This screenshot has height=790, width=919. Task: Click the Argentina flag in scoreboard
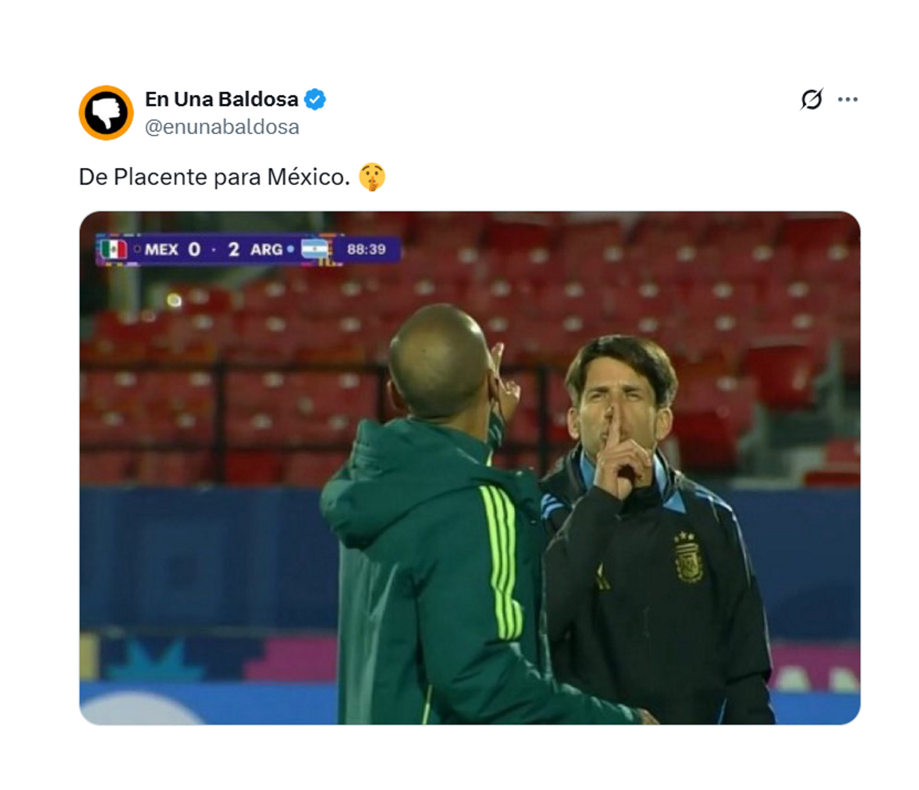tap(314, 249)
